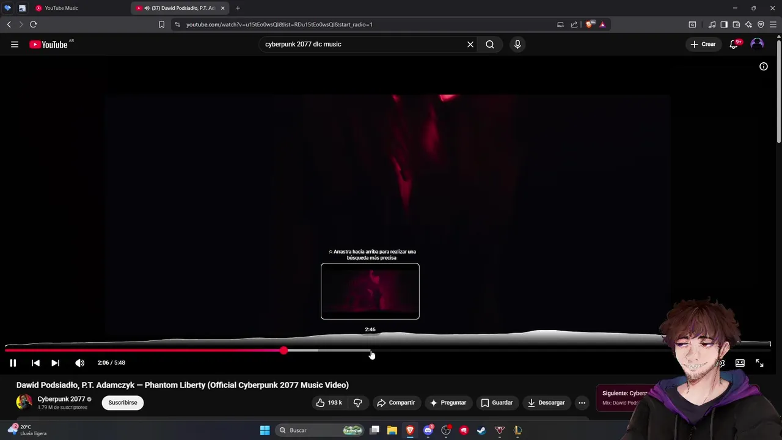This screenshot has width=782, height=440.
Task: Open Brave playlist music note icon
Action: point(712,24)
